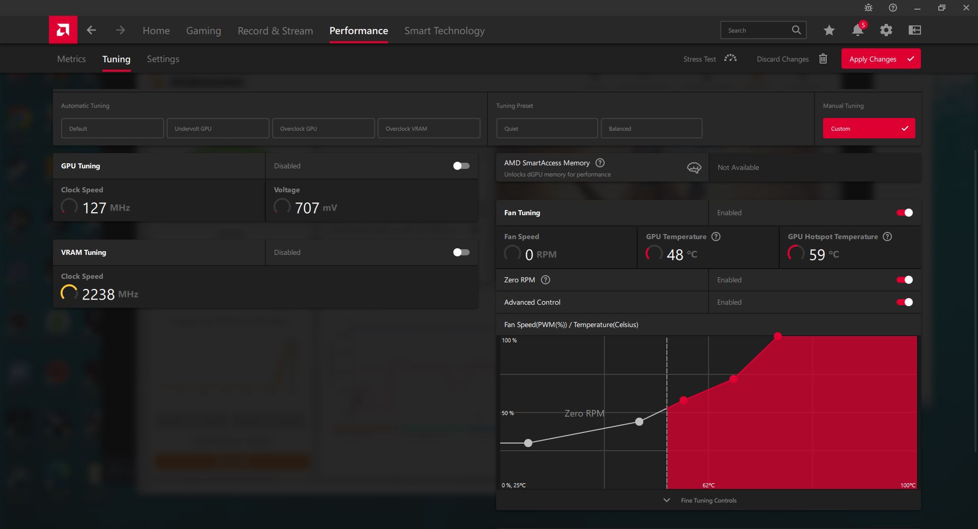This screenshot has height=529, width=978.
Task: Turn off the Zero RPM toggle
Action: coord(905,280)
